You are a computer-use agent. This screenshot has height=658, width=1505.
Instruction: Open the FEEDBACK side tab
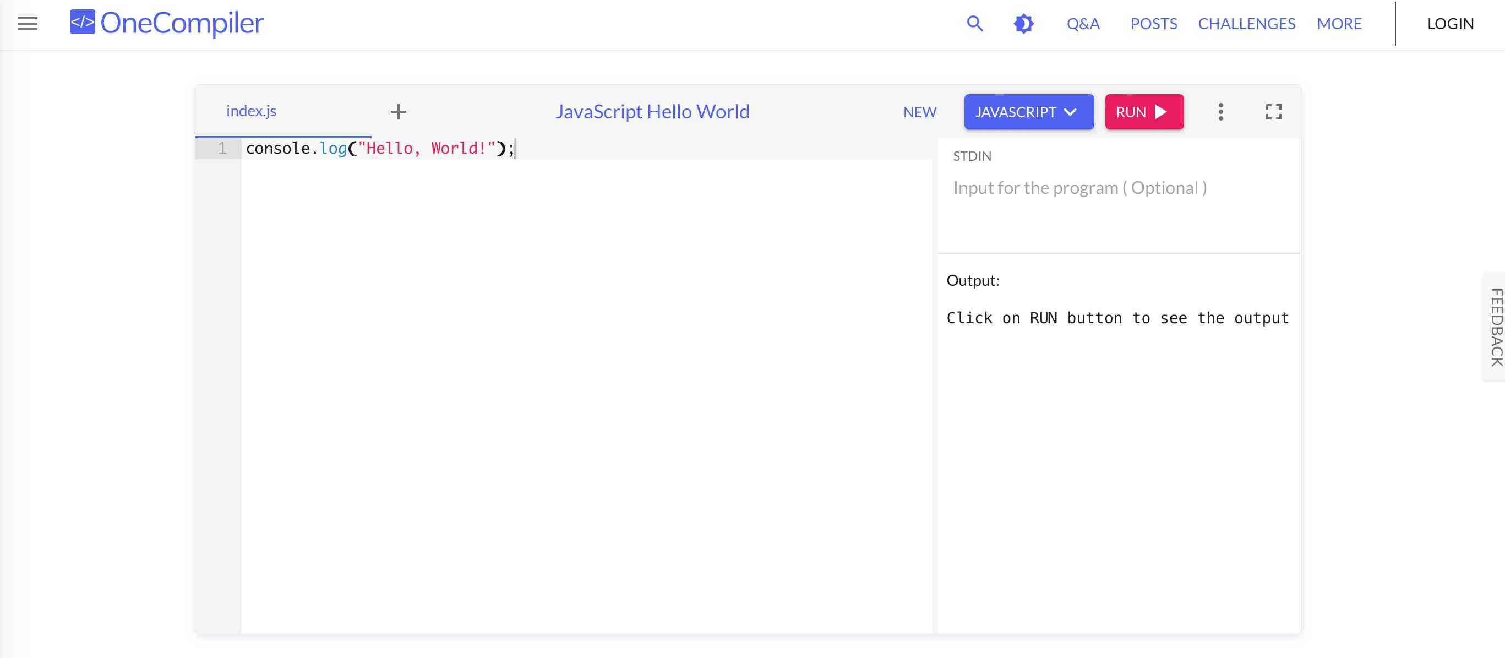pos(1495,327)
